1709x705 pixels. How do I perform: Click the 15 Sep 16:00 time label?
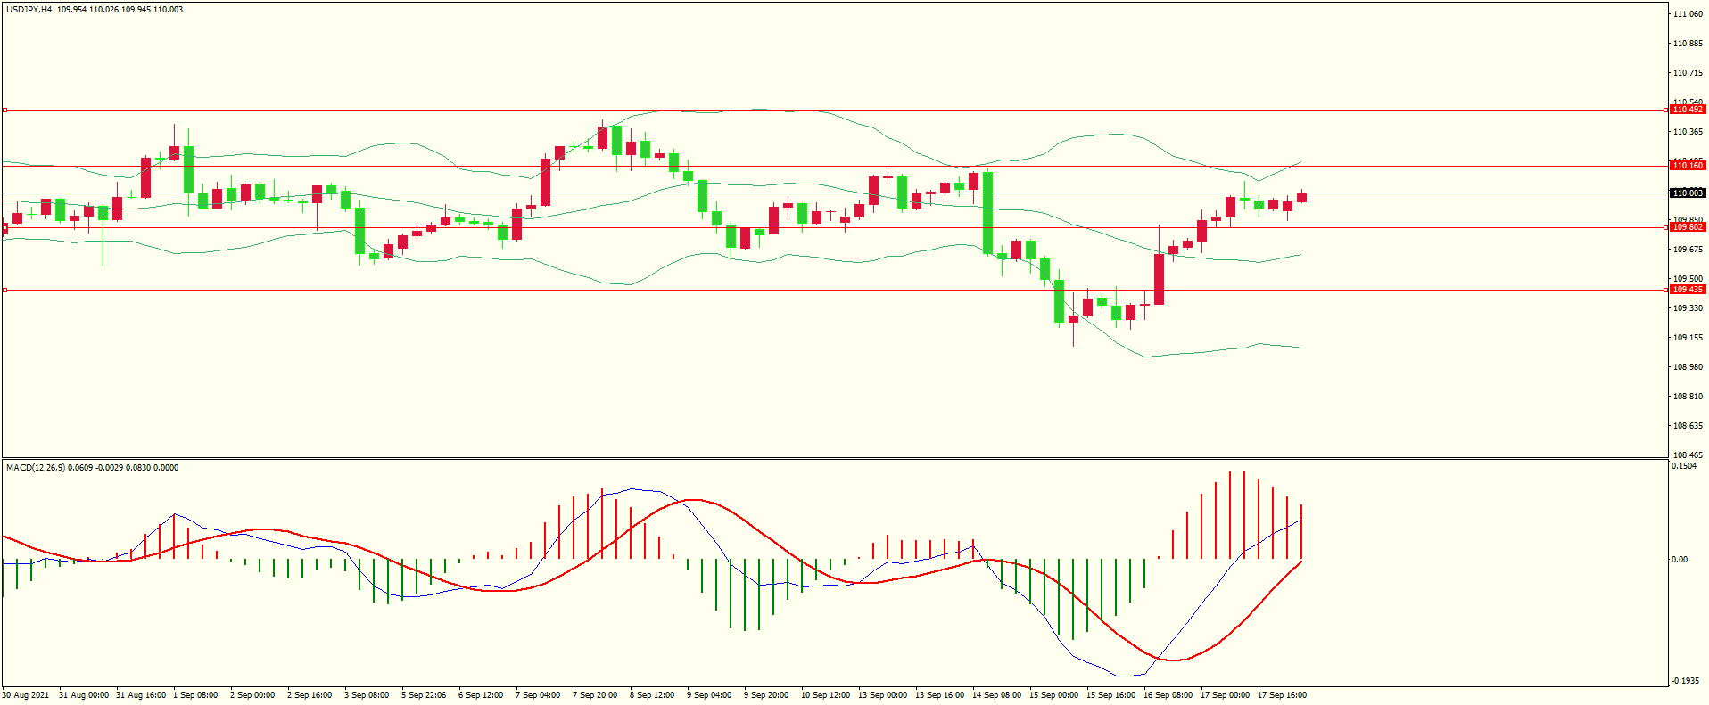(x=1111, y=695)
